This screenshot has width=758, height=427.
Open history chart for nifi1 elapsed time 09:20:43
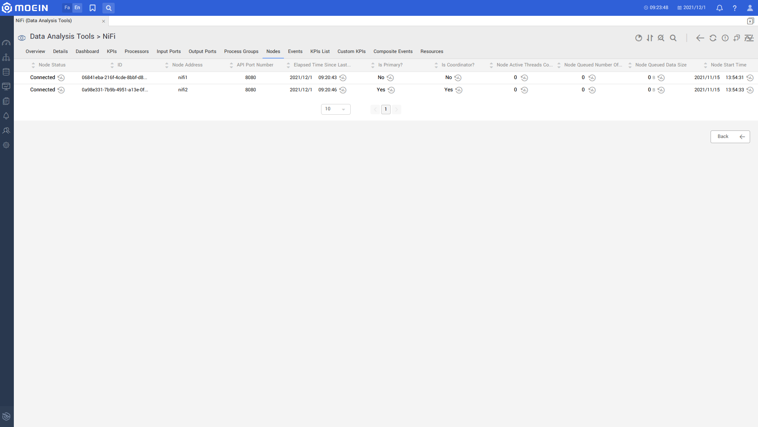click(343, 78)
